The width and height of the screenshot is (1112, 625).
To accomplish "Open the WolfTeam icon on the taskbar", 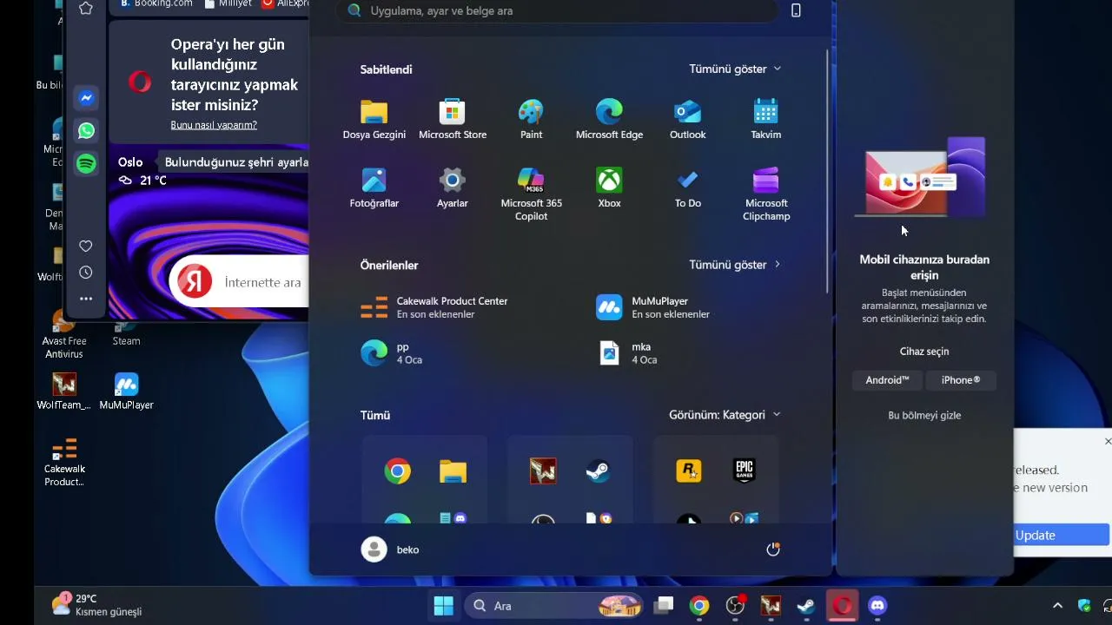I will click(771, 606).
